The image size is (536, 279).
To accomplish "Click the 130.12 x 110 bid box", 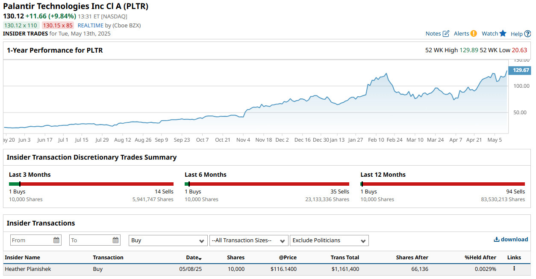I will [21, 25].
